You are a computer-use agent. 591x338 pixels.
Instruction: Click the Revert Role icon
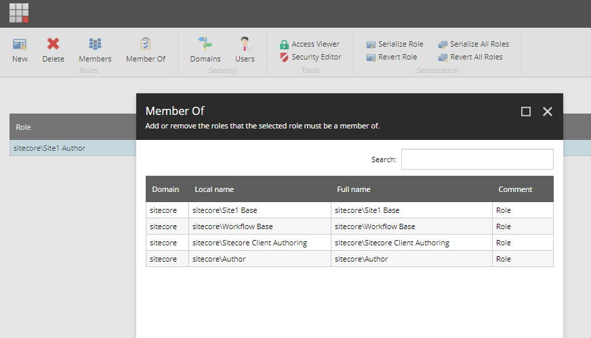371,57
